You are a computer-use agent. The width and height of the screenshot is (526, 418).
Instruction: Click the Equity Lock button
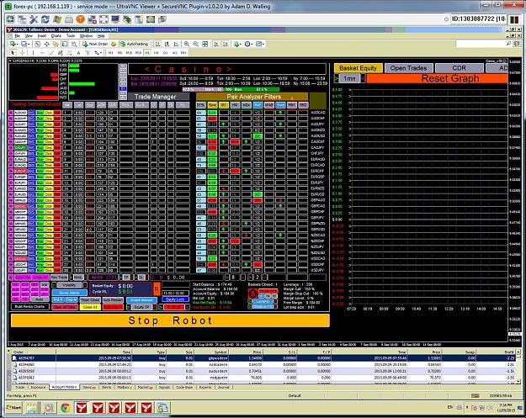(x=175, y=299)
